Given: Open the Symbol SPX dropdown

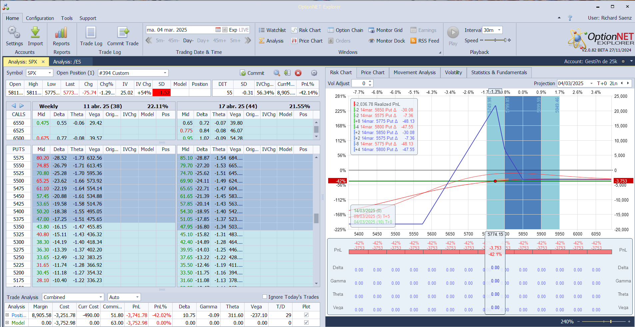Looking at the screenshot, I should coord(50,73).
